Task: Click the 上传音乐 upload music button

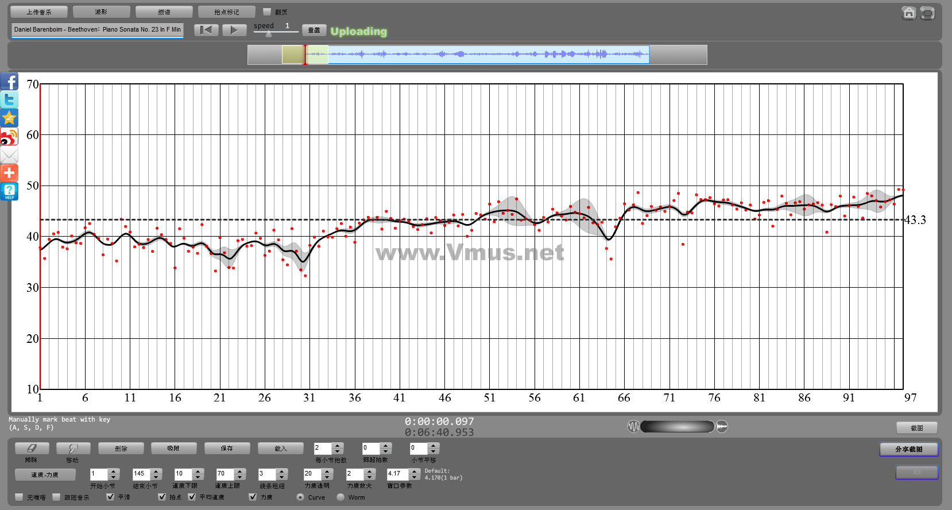Action: tap(39, 12)
